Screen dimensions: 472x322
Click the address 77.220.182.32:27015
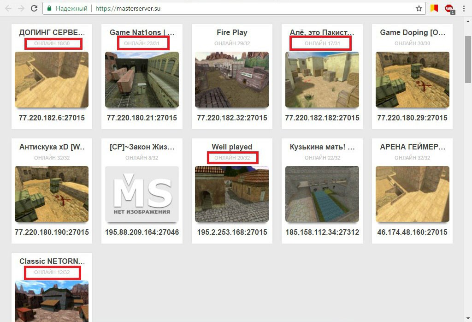[x=232, y=118]
